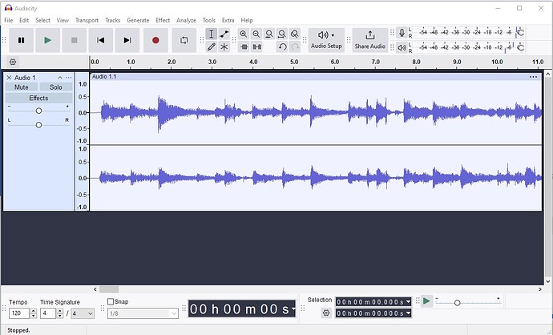Open the 1/8 snap value dropdown
553x335 pixels.
pos(143,313)
